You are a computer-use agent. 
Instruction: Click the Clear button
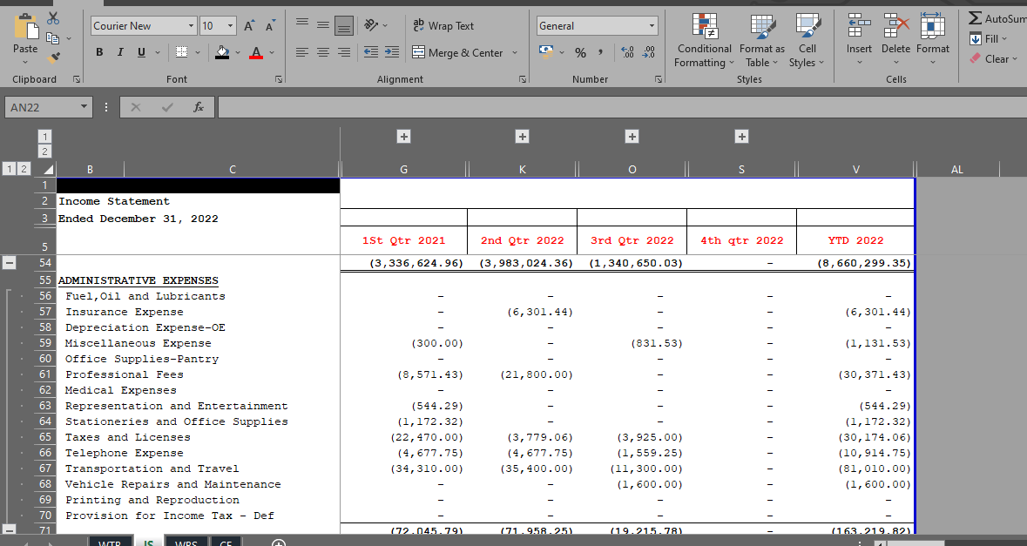pyautogui.click(x=994, y=59)
